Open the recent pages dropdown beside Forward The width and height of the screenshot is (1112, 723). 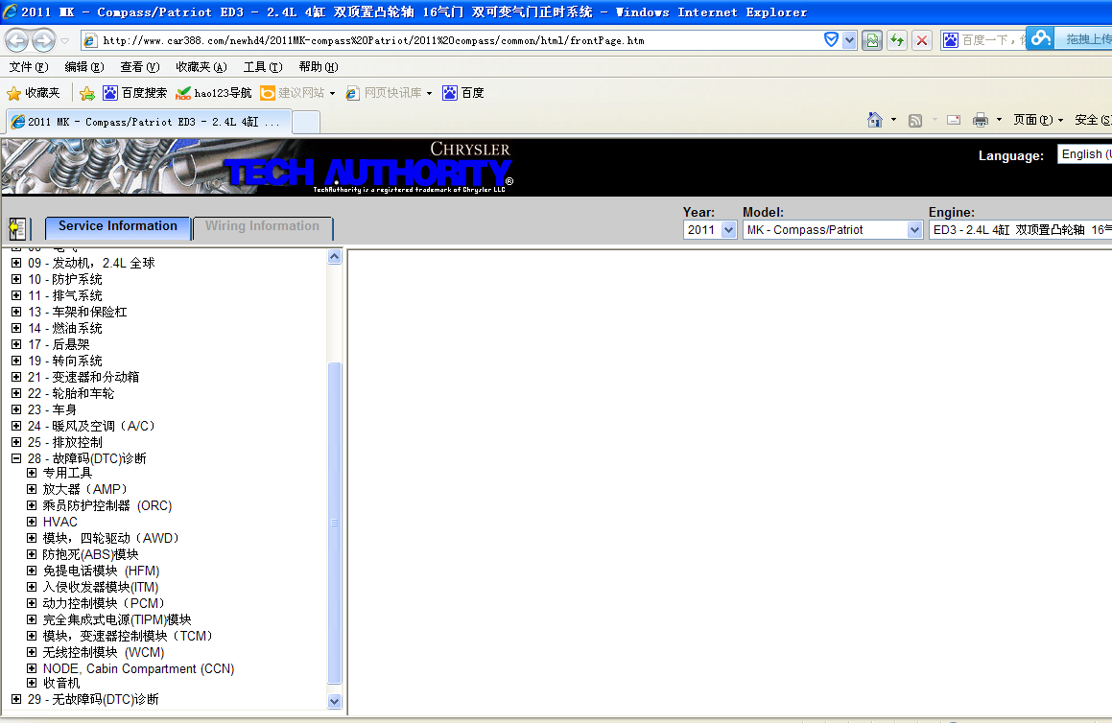pos(64,41)
